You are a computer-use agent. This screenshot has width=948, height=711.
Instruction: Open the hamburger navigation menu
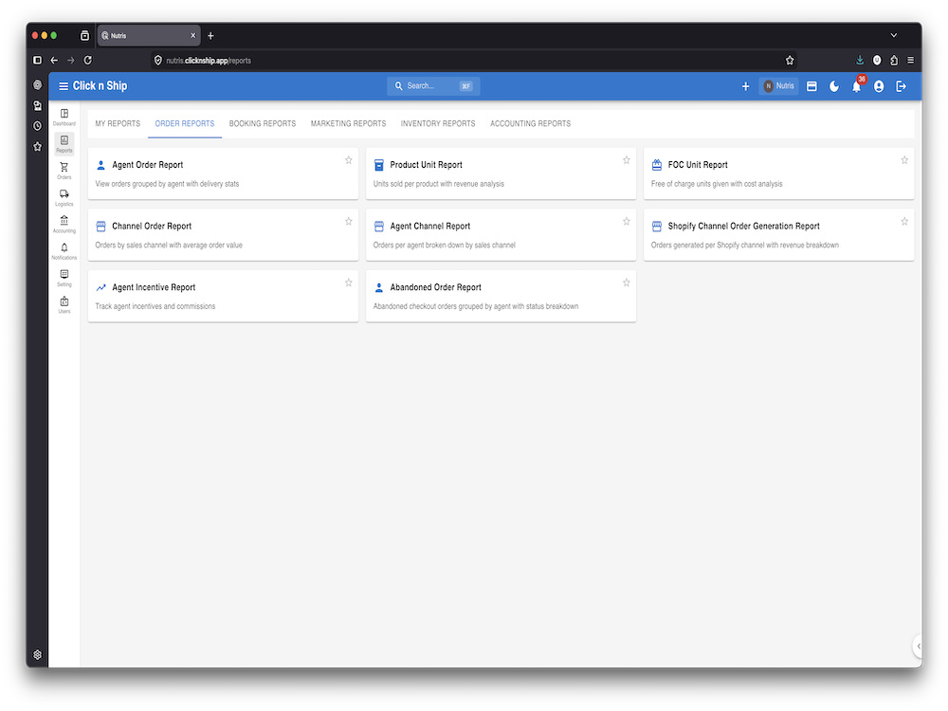point(63,86)
